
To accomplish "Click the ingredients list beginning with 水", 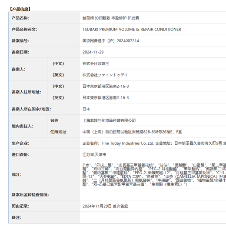I will (154, 175).
